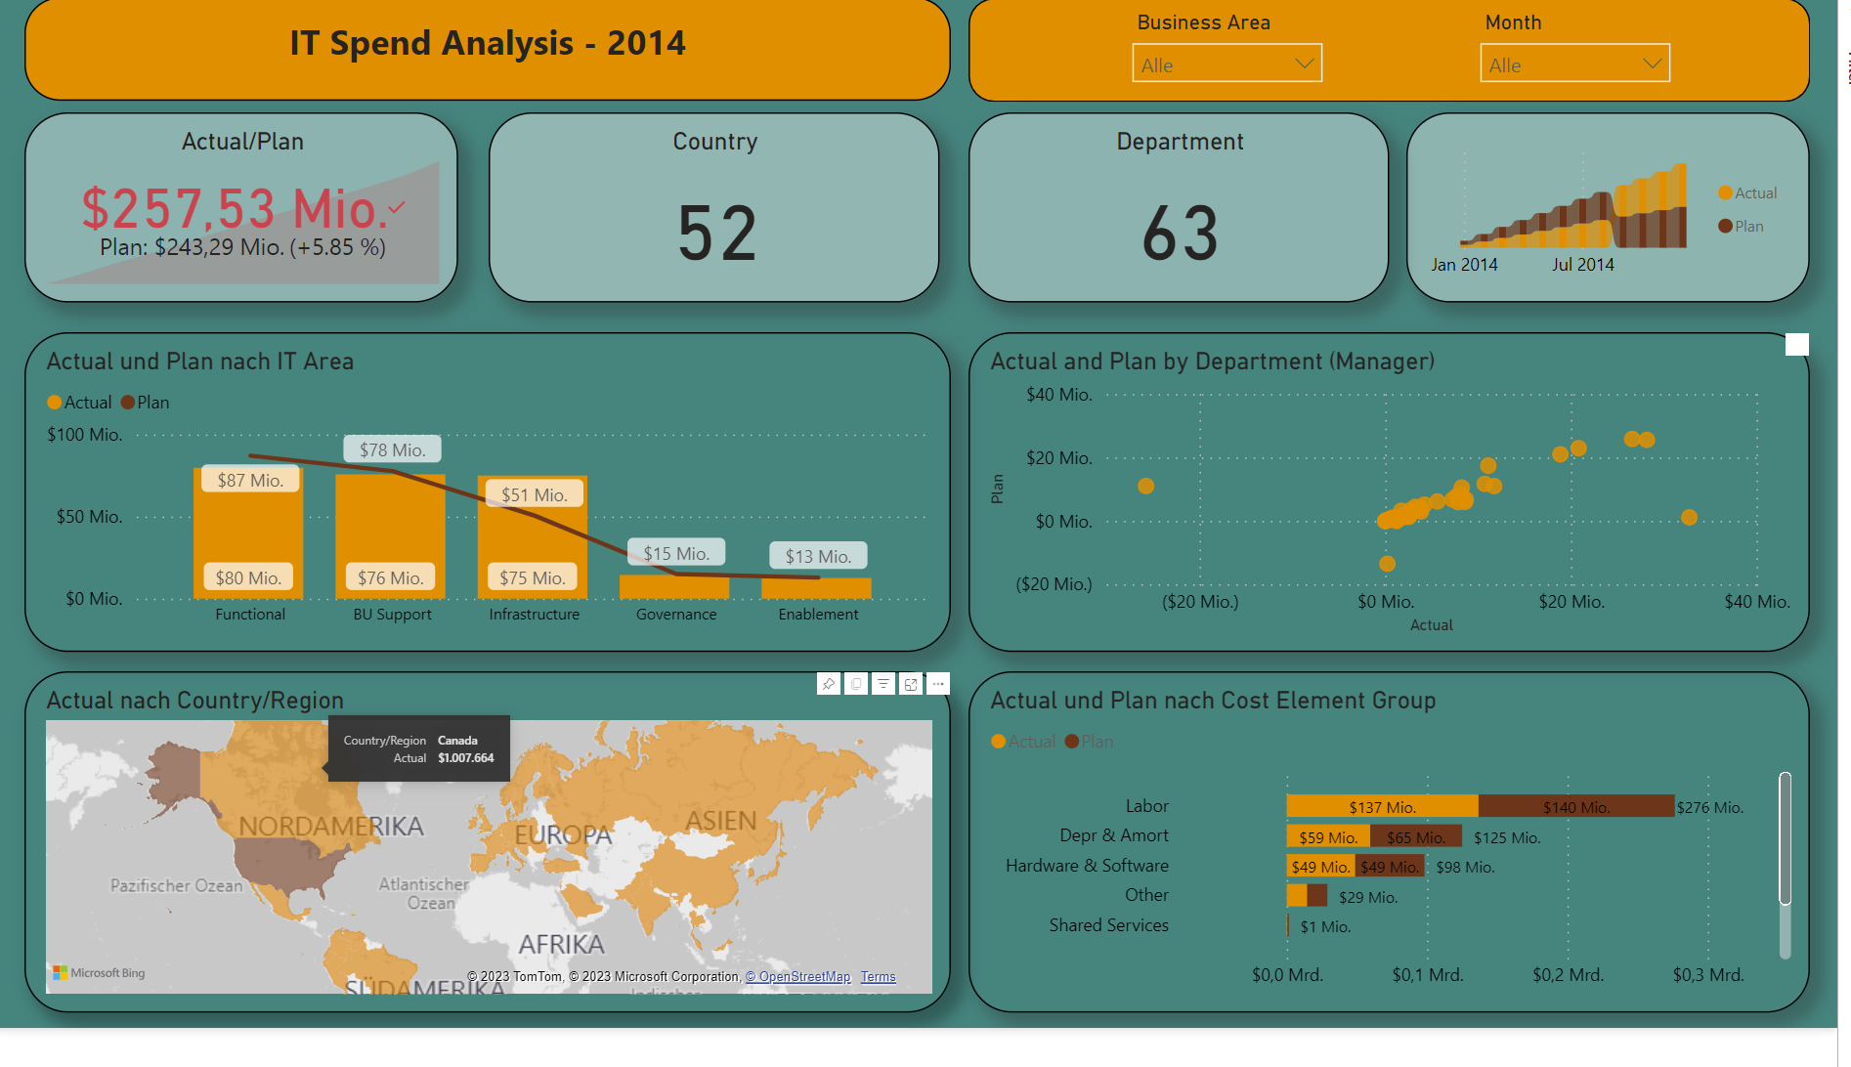Viewport: 1851px width, 1067px height.
Task: Pin the Country/Region map visual
Action: pos(829,684)
